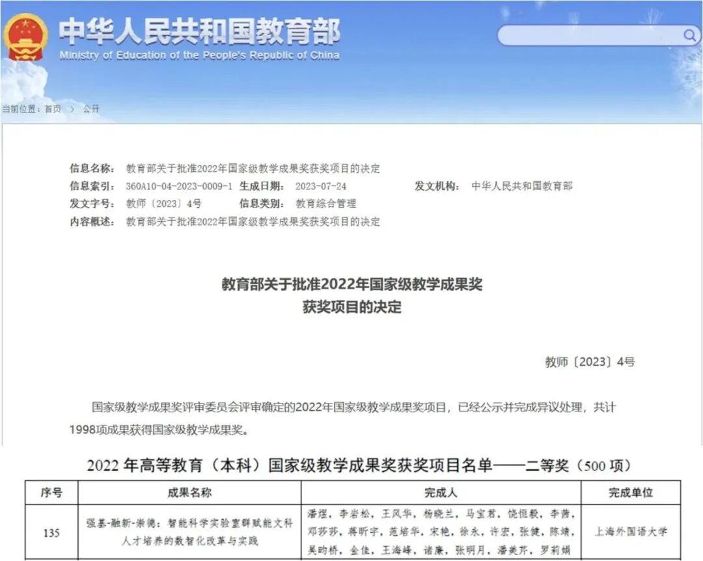The width and height of the screenshot is (703, 561).
Task: Click the achievement name cell 强基-融新-崇德
Action: (189, 532)
